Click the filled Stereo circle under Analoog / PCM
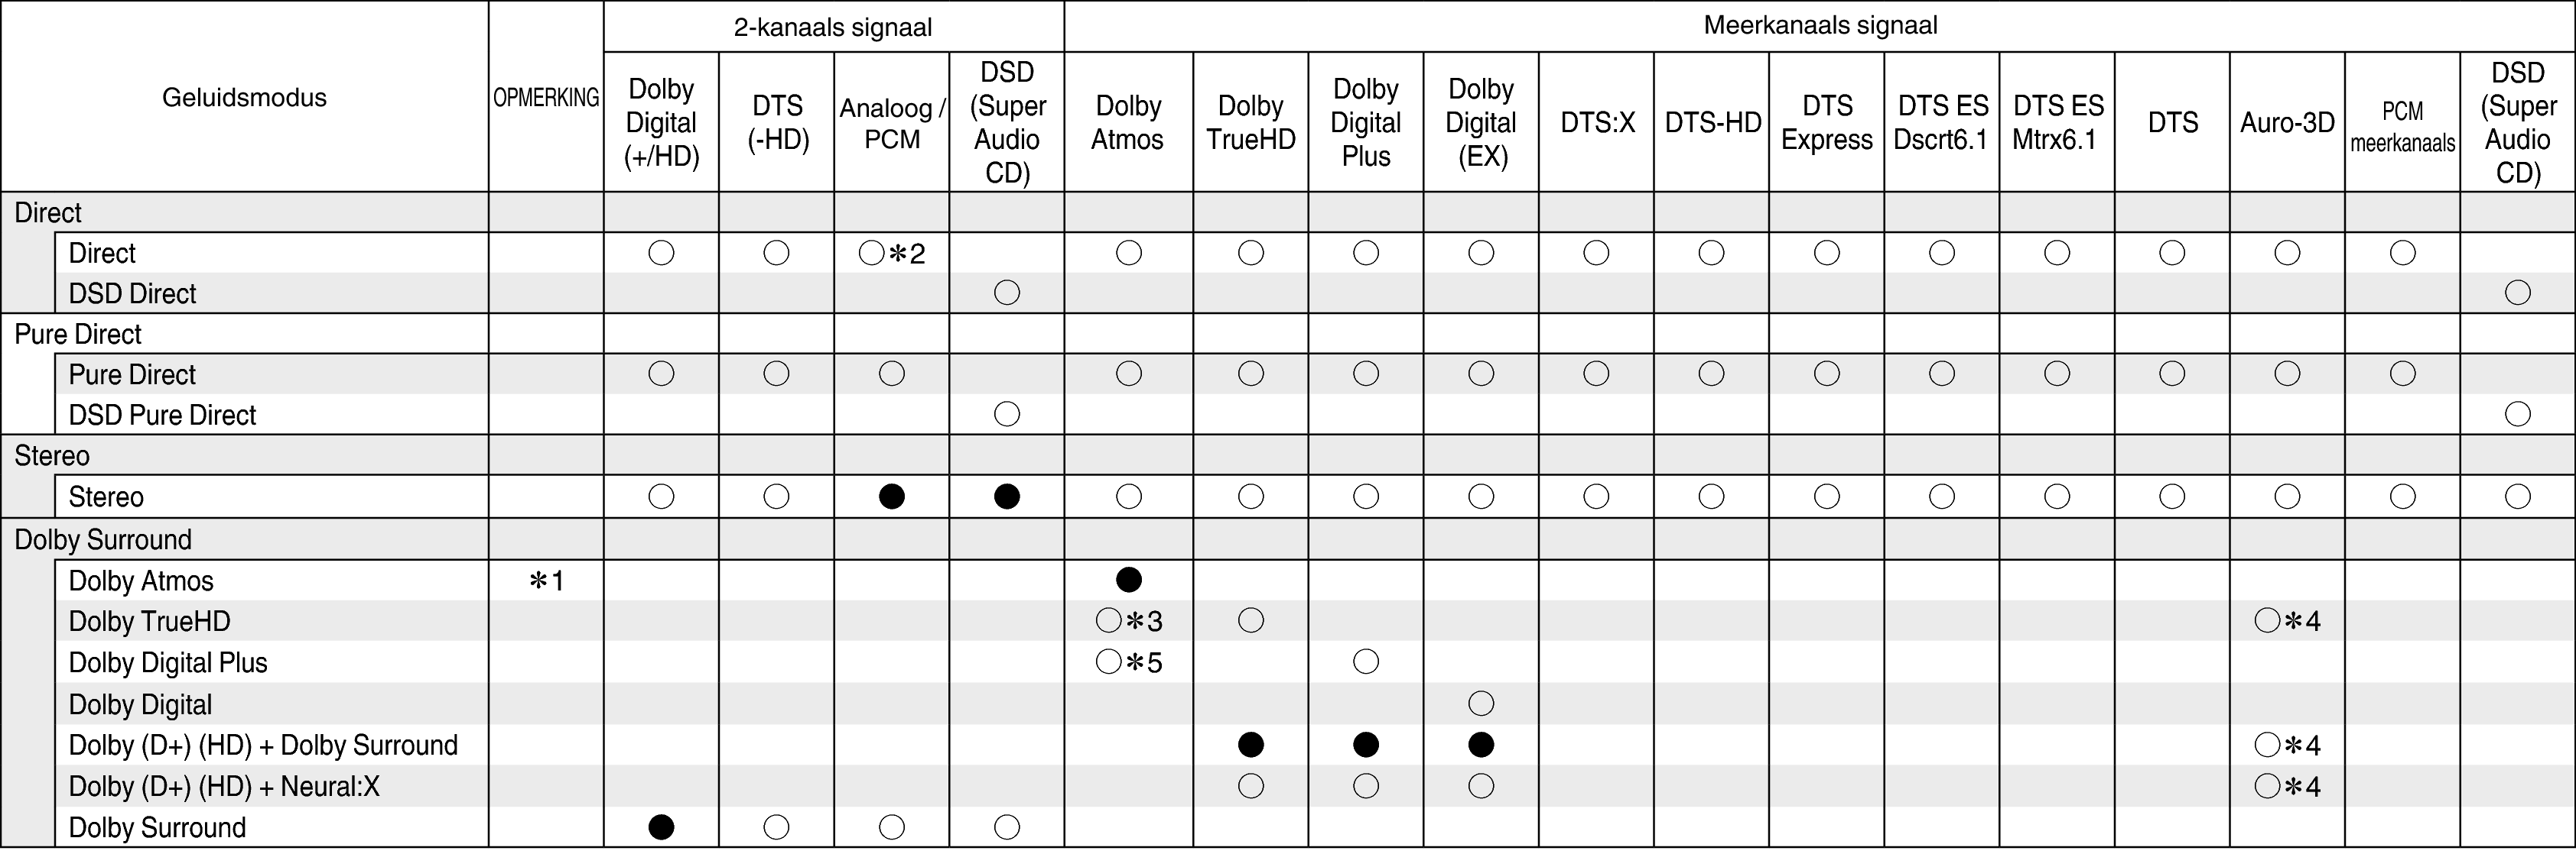Image resolution: width=2576 pixels, height=854 pixels. (891, 497)
